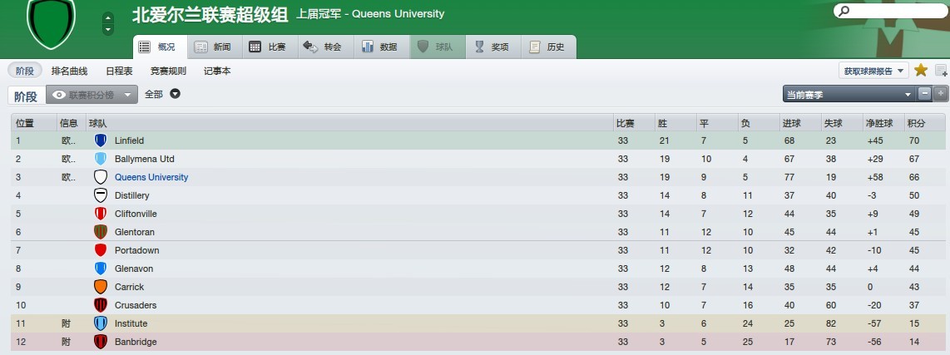Select the 阶段 sub-menu item

(x=25, y=71)
